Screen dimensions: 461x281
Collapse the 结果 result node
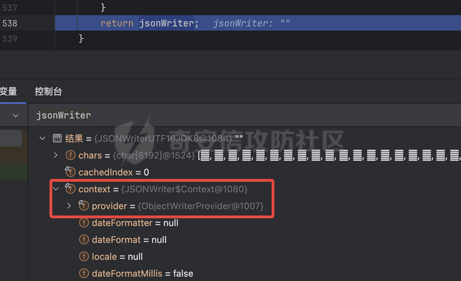42,138
